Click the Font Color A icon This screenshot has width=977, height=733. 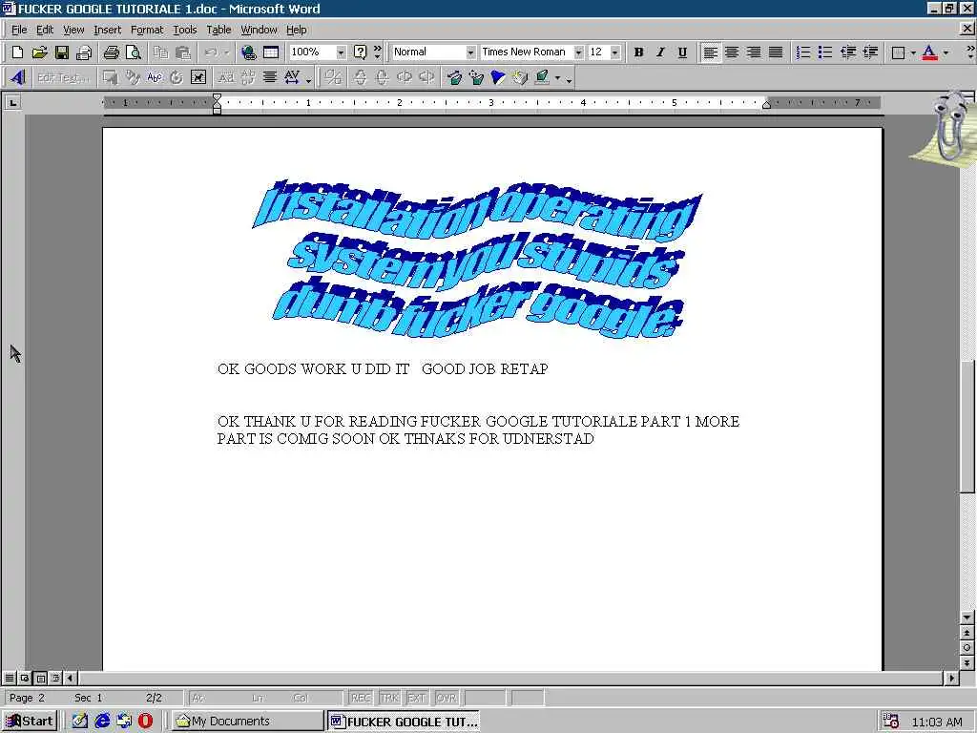pos(929,52)
